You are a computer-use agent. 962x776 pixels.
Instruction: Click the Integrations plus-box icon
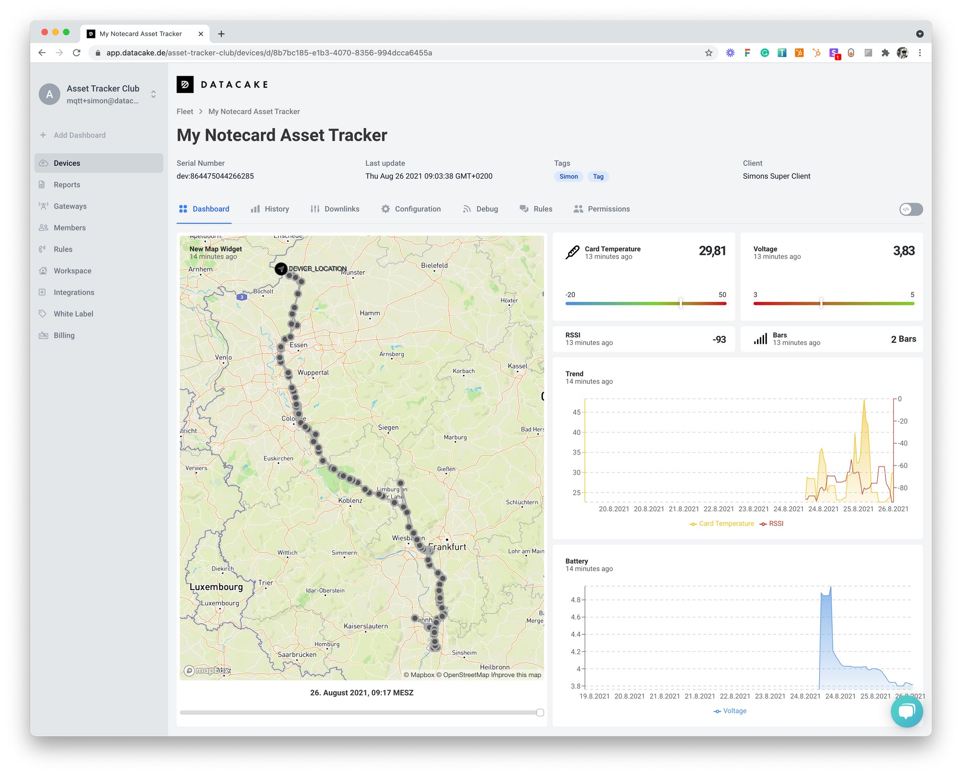tap(43, 292)
